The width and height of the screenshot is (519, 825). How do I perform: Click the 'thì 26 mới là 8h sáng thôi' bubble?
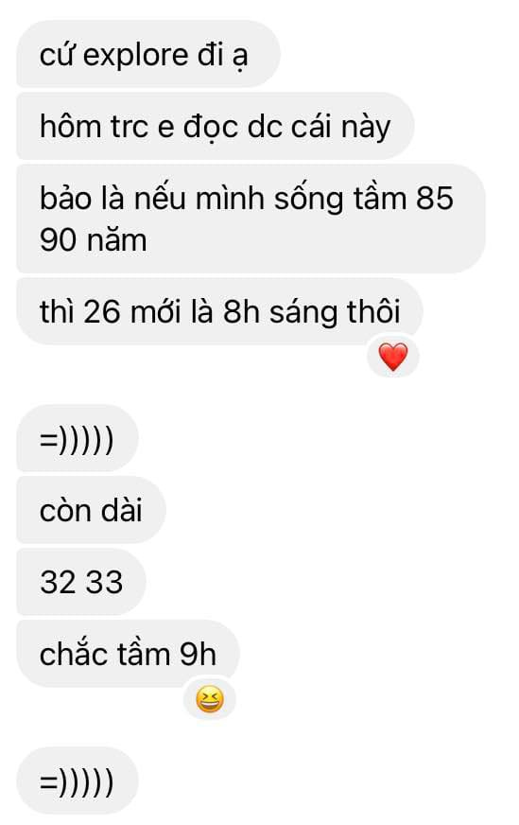click(220, 311)
